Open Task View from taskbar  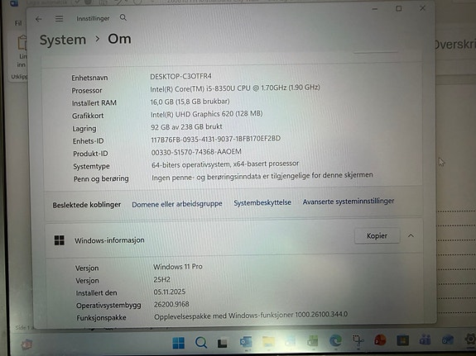click(223, 343)
